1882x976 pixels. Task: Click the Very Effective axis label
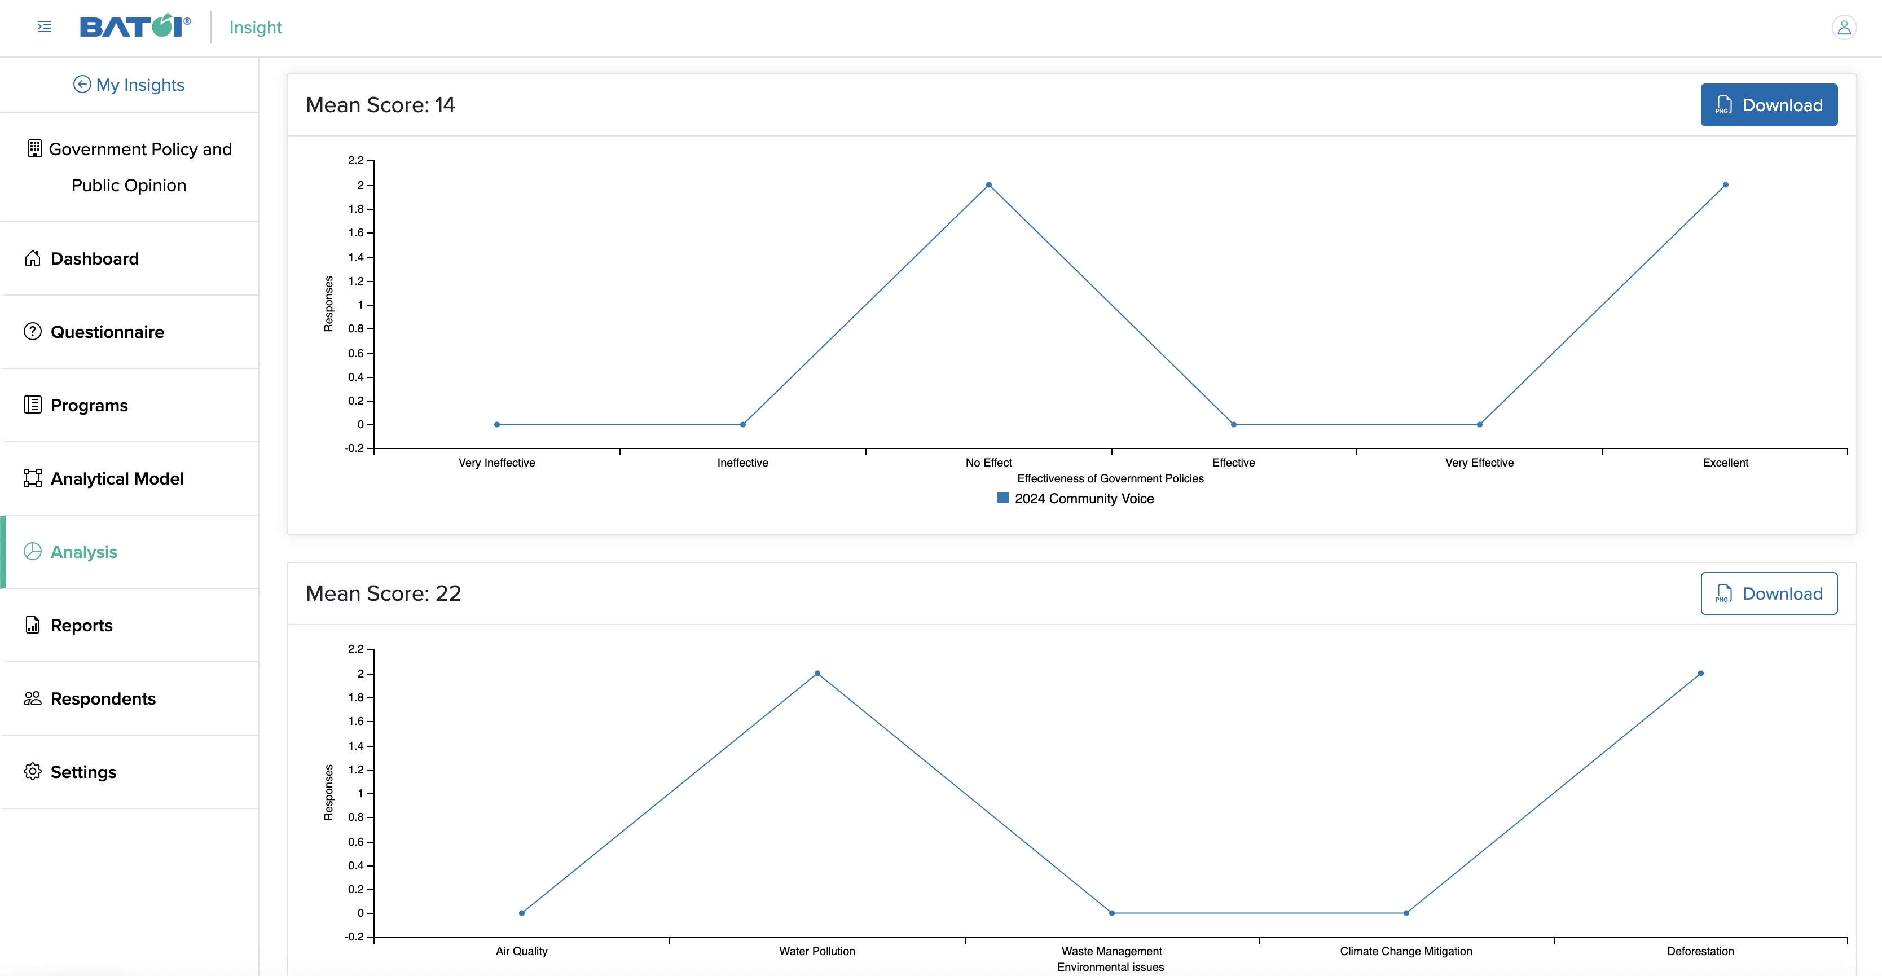pos(1479,463)
